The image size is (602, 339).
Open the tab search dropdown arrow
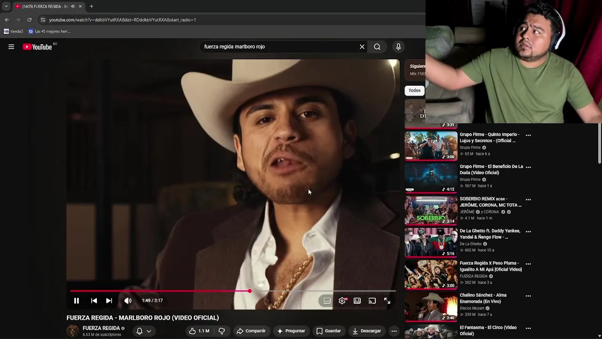6,6
